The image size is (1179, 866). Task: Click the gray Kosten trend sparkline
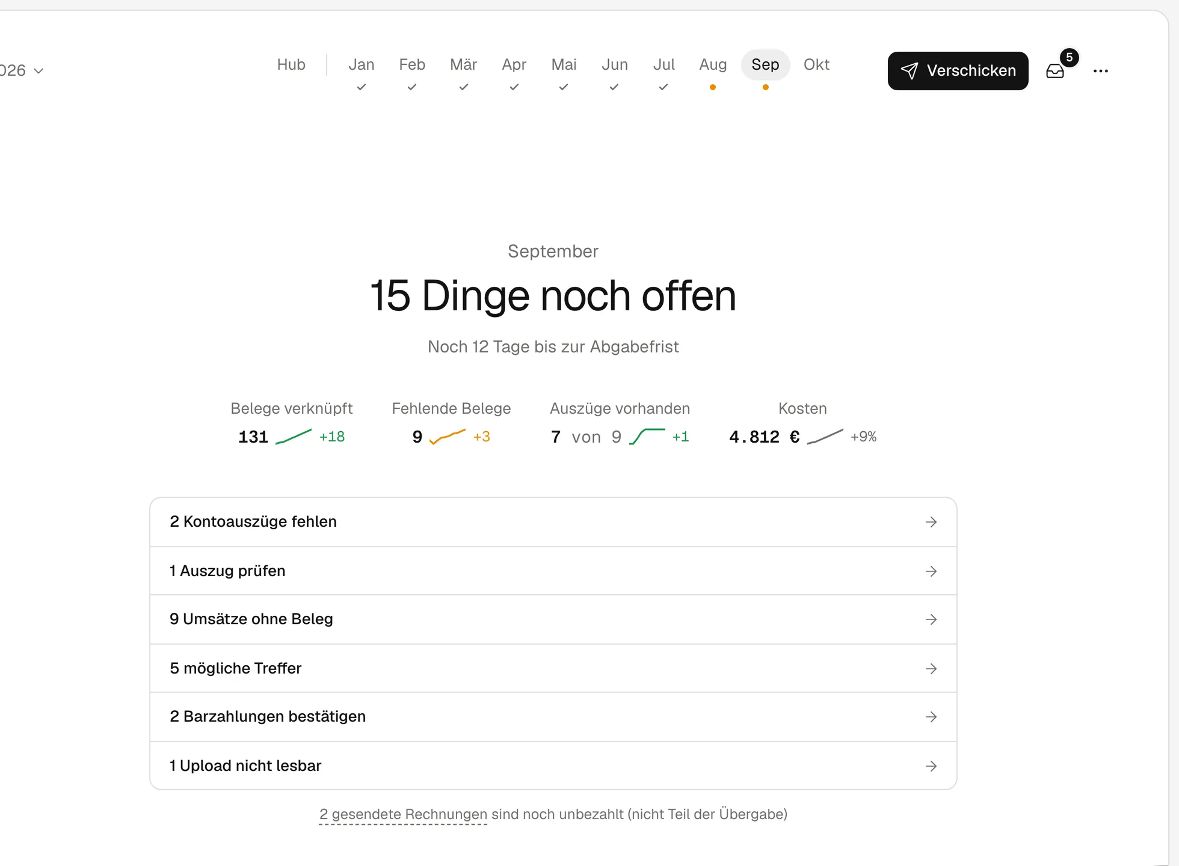pyautogui.click(x=825, y=437)
